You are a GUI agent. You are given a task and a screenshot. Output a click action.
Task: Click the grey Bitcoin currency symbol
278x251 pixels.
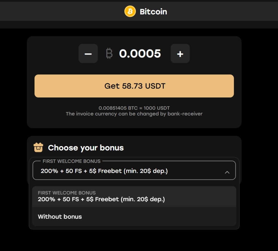click(109, 53)
